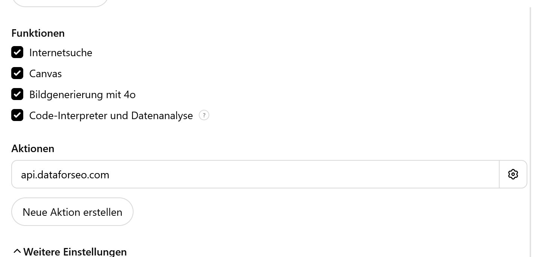Select the api.dataforseo.com domain text
533x257 pixels.
(x=65, y=175)
